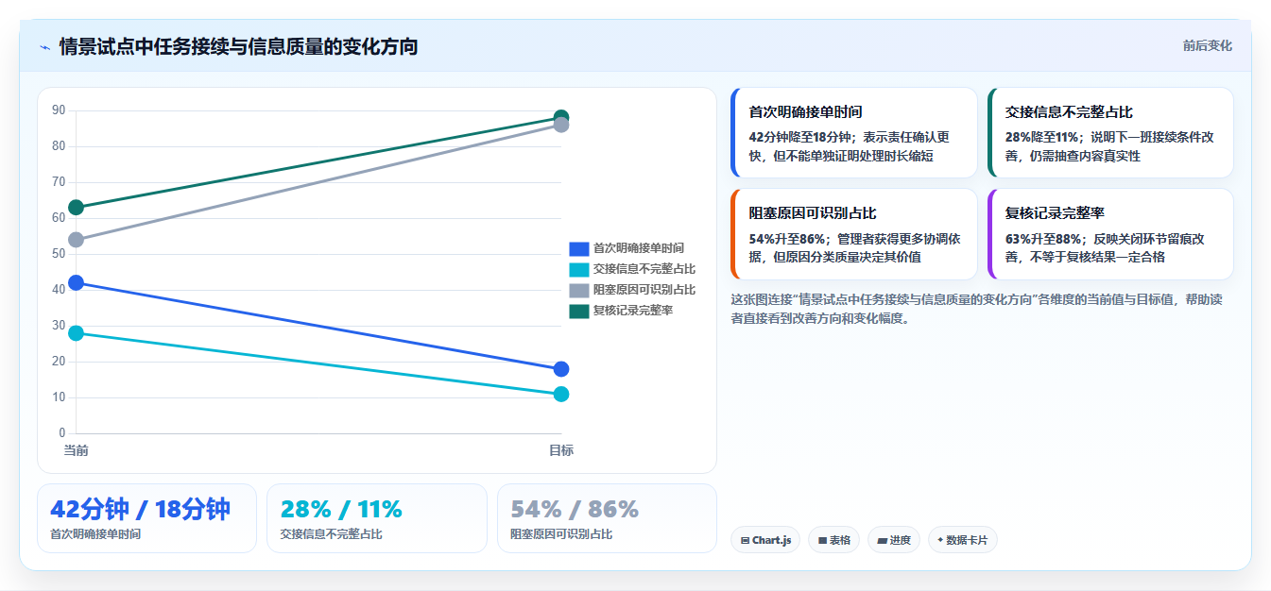Viewport: 1271px width, 591px height.
Task: Click the caption 阻塞原因可识别占比 under 54% stat
Action: 561,534
